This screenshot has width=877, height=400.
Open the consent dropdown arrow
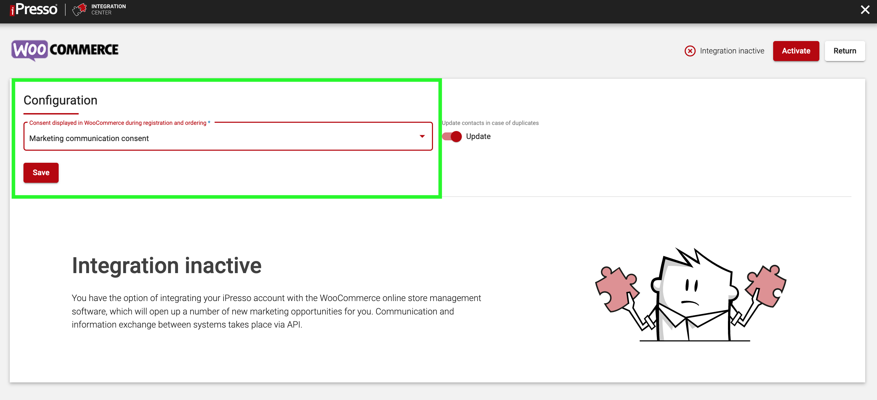click(x=422, y=137)
